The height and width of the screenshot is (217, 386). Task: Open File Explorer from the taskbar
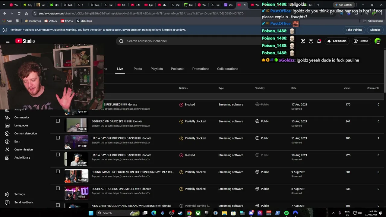pyautogui.click(x=224, y=213)
